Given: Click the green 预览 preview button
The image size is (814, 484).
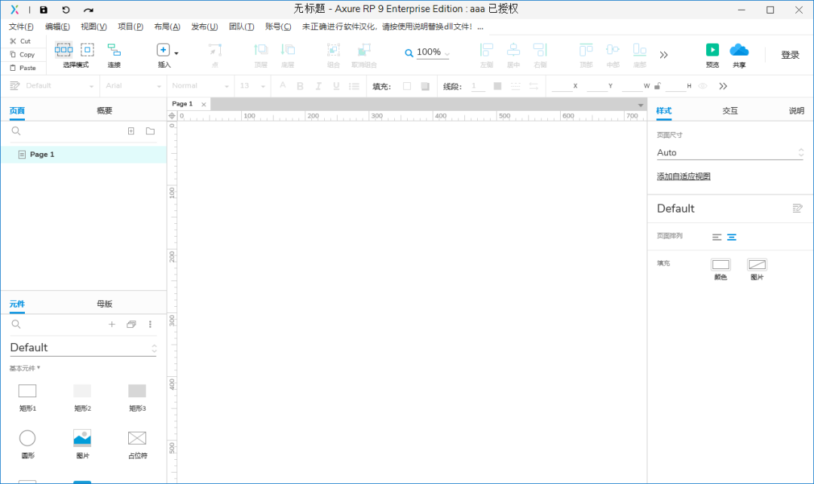Looking at the screenshot, I should click(712, 50).
